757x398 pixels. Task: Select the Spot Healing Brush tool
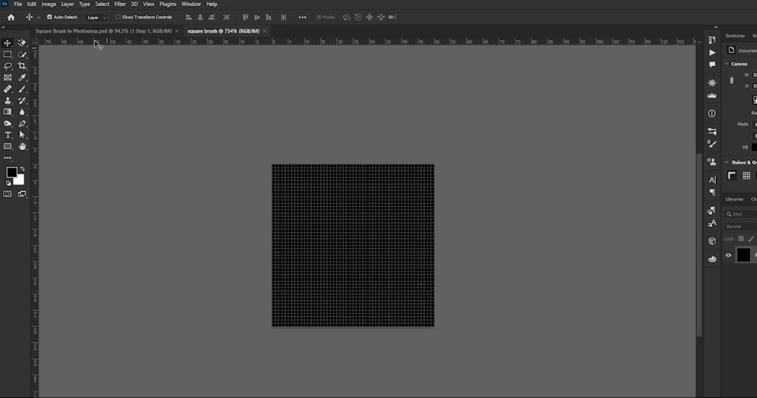(8, 89)
